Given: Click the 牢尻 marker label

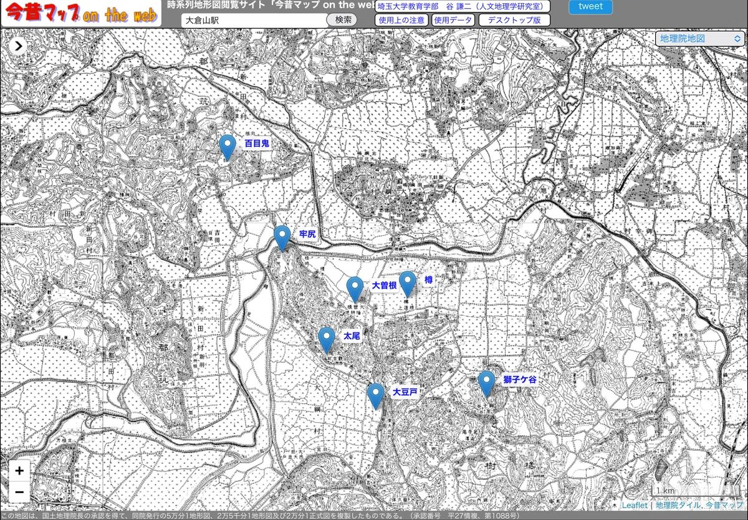Looking at the screenshot, I should pyautogui.click(x=308, y=234).
